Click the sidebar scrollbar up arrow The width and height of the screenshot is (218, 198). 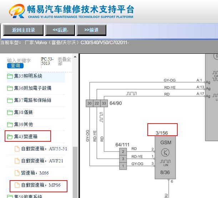coord(75,57)
